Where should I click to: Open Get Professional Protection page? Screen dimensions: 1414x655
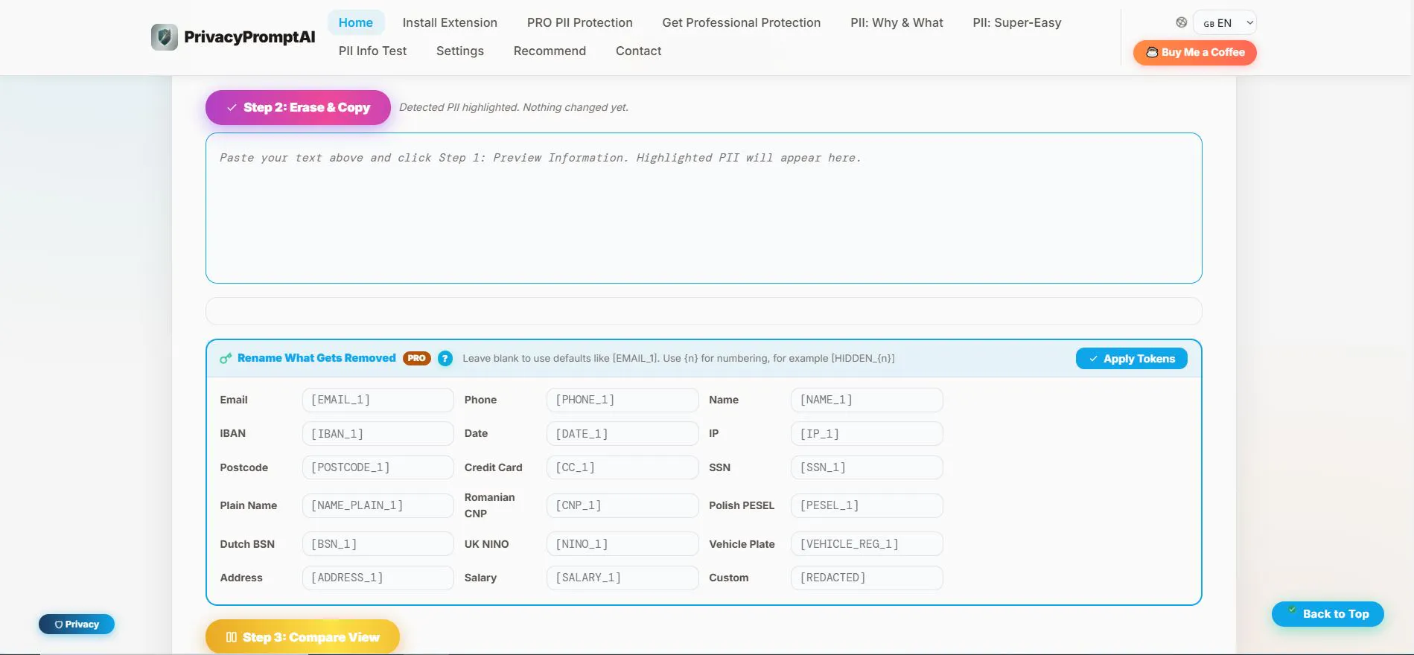click(x=742, y=22)
